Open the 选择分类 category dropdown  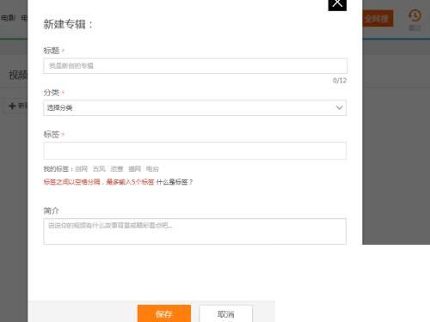[x=195, y=108]
